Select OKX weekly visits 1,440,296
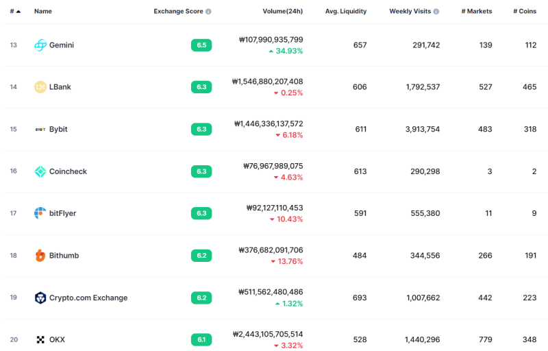548x351 pixels. click(x=422, y=340)
